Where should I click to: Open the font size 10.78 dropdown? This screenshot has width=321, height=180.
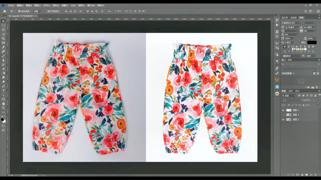pos(297,27)
